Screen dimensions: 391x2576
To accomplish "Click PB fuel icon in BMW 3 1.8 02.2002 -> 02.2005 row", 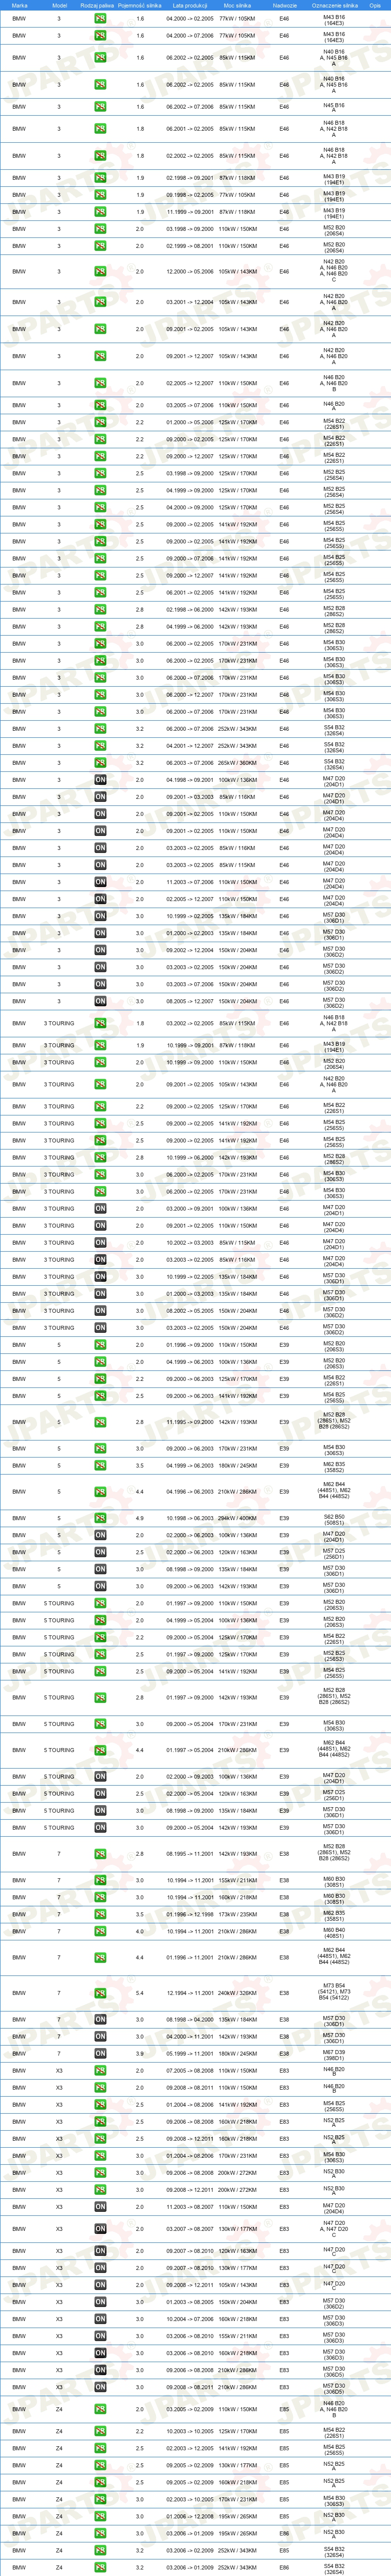I will (100, 156).
